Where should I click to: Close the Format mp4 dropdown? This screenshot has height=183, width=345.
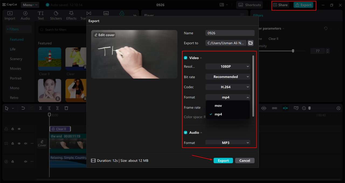(228, 97)
